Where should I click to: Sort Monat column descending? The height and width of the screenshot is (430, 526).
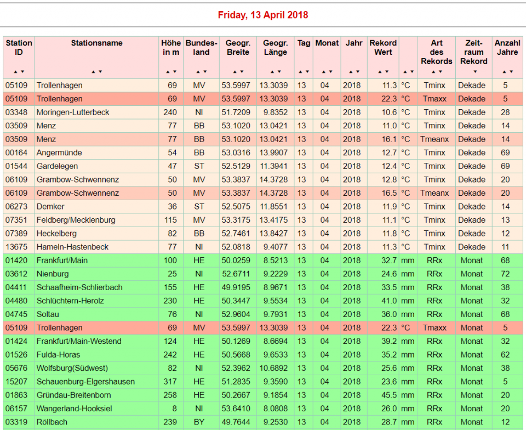tap(330, 72)
